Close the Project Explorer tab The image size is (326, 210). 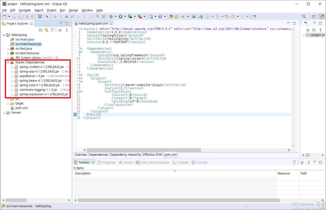pyautogui.click(x=31, y=24)
